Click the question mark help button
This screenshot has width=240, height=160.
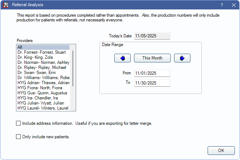(222, 5)
